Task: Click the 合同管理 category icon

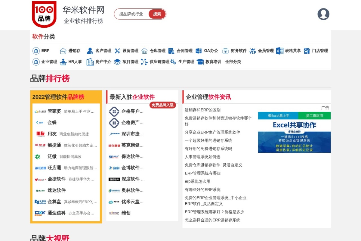Action: pyautogui.click(x=171, y=51)
